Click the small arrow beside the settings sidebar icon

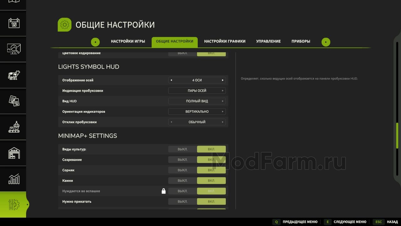coord(28,205)
